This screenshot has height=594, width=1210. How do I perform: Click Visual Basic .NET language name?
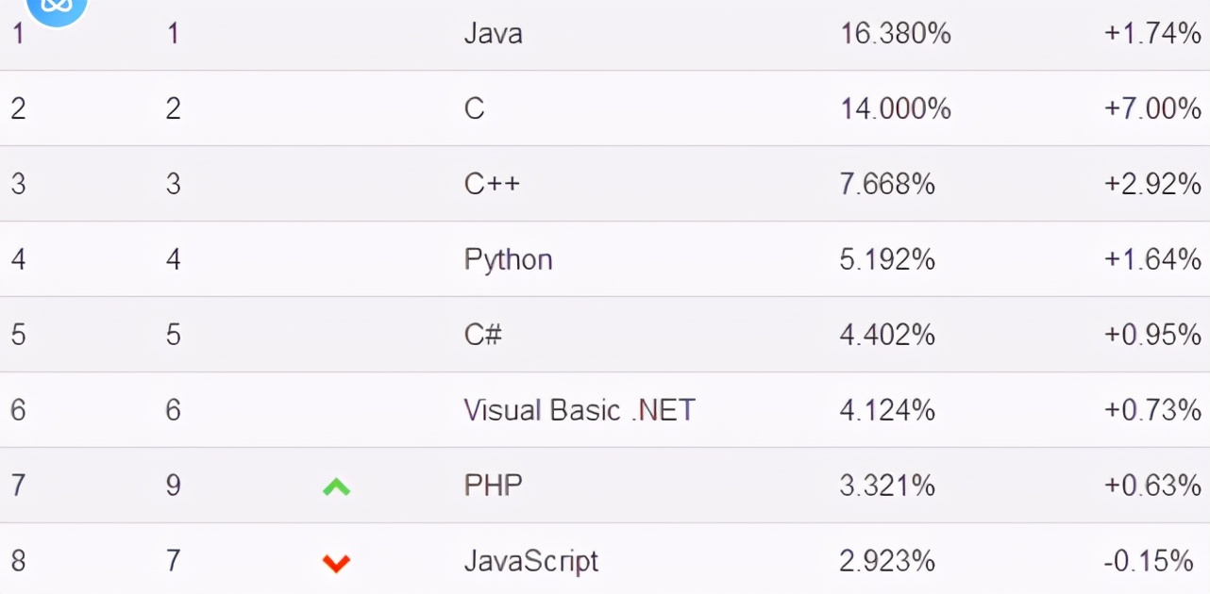pos(579,410)
